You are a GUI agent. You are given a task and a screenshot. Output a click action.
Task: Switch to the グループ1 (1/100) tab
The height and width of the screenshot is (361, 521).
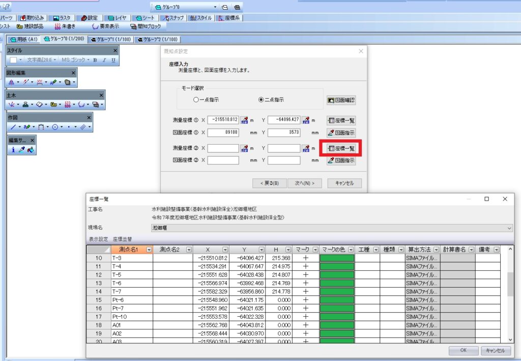click(x=110, y=39)
